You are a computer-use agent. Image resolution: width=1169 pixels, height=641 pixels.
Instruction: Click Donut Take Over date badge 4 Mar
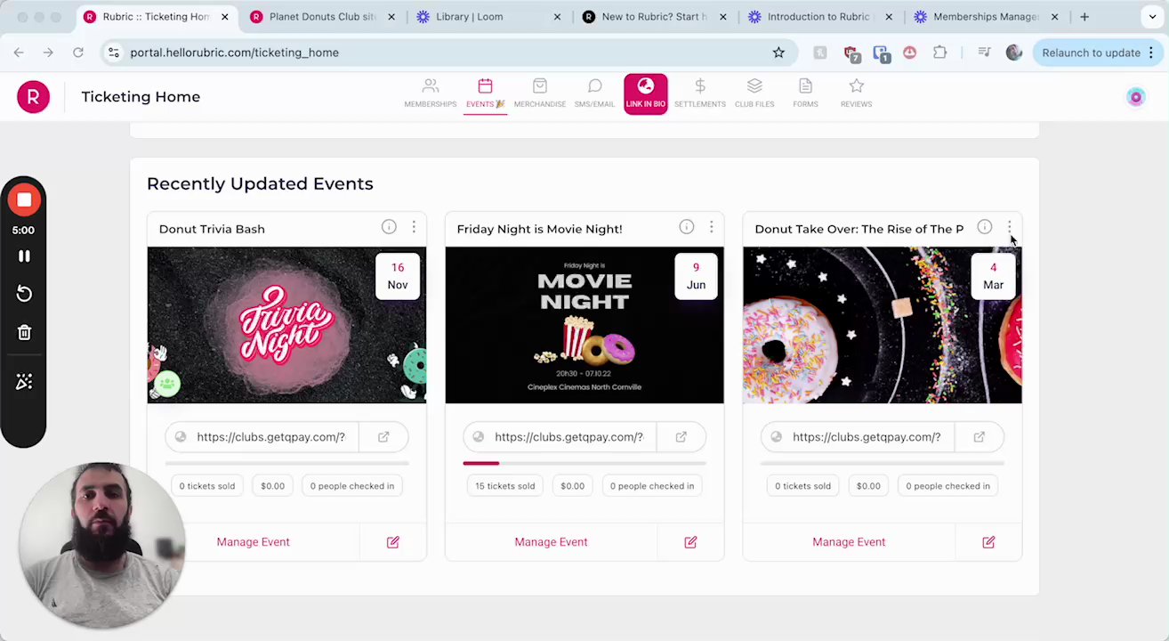994,276
